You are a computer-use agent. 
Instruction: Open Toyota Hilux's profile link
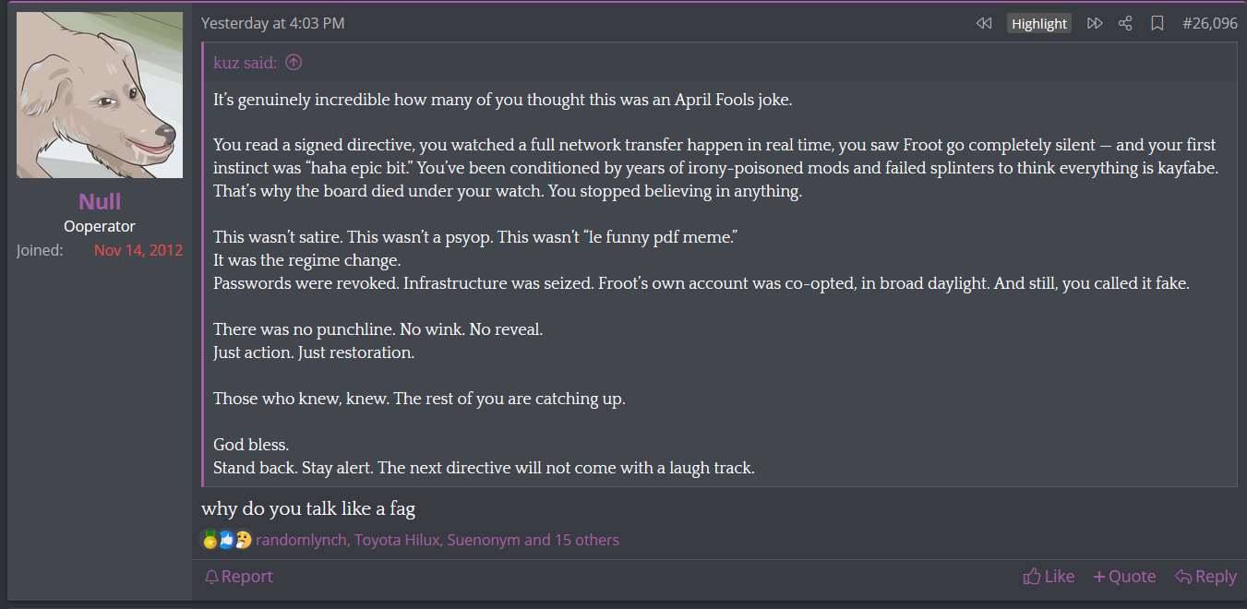(x=397, y=540)
